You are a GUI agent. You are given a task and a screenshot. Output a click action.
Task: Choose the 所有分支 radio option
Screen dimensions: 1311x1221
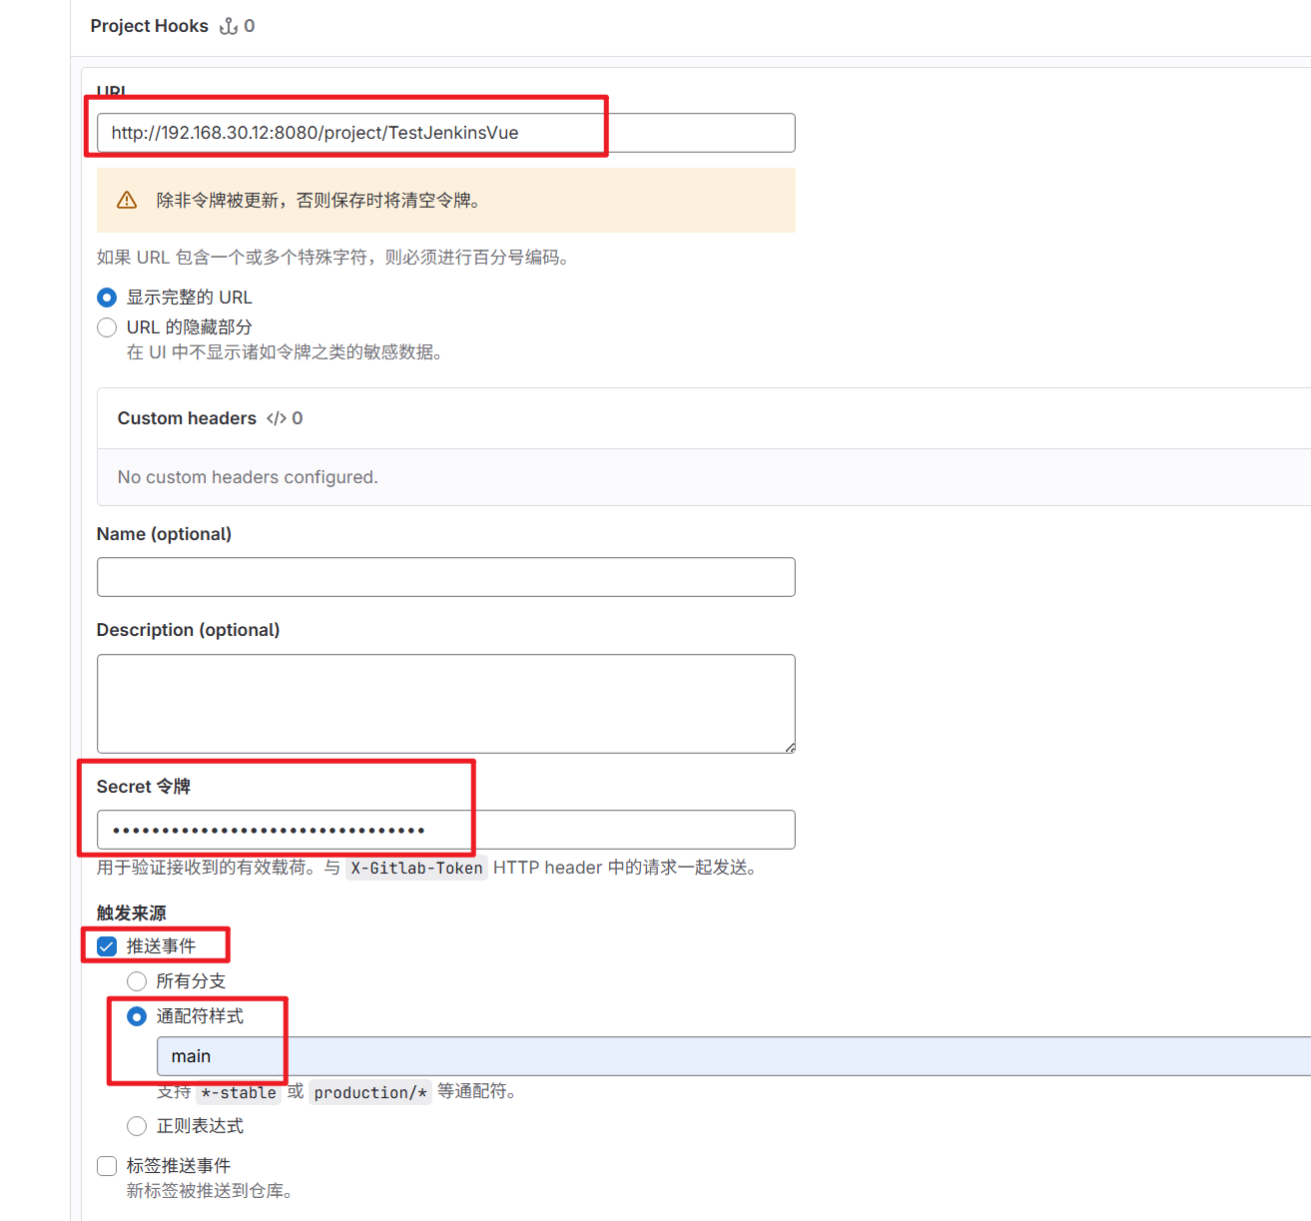[137, 981]
